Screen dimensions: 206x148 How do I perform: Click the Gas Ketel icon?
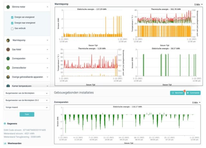(x=8, y=49)
